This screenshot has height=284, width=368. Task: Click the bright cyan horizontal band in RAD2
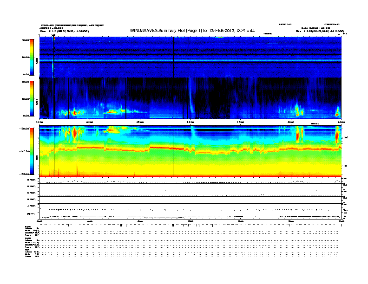point(191,60)
